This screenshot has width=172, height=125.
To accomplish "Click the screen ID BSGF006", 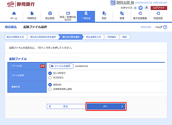I will 146,27.
